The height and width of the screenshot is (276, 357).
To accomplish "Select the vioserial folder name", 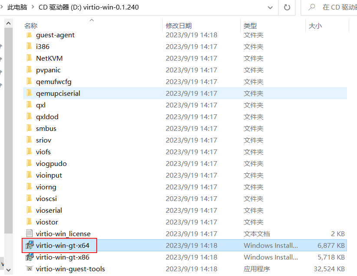I will 49,210.
